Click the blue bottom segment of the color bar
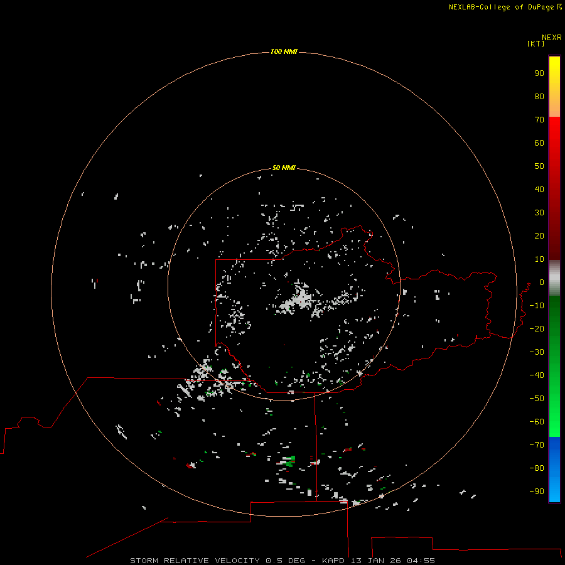565x565 pixels. 554,469
